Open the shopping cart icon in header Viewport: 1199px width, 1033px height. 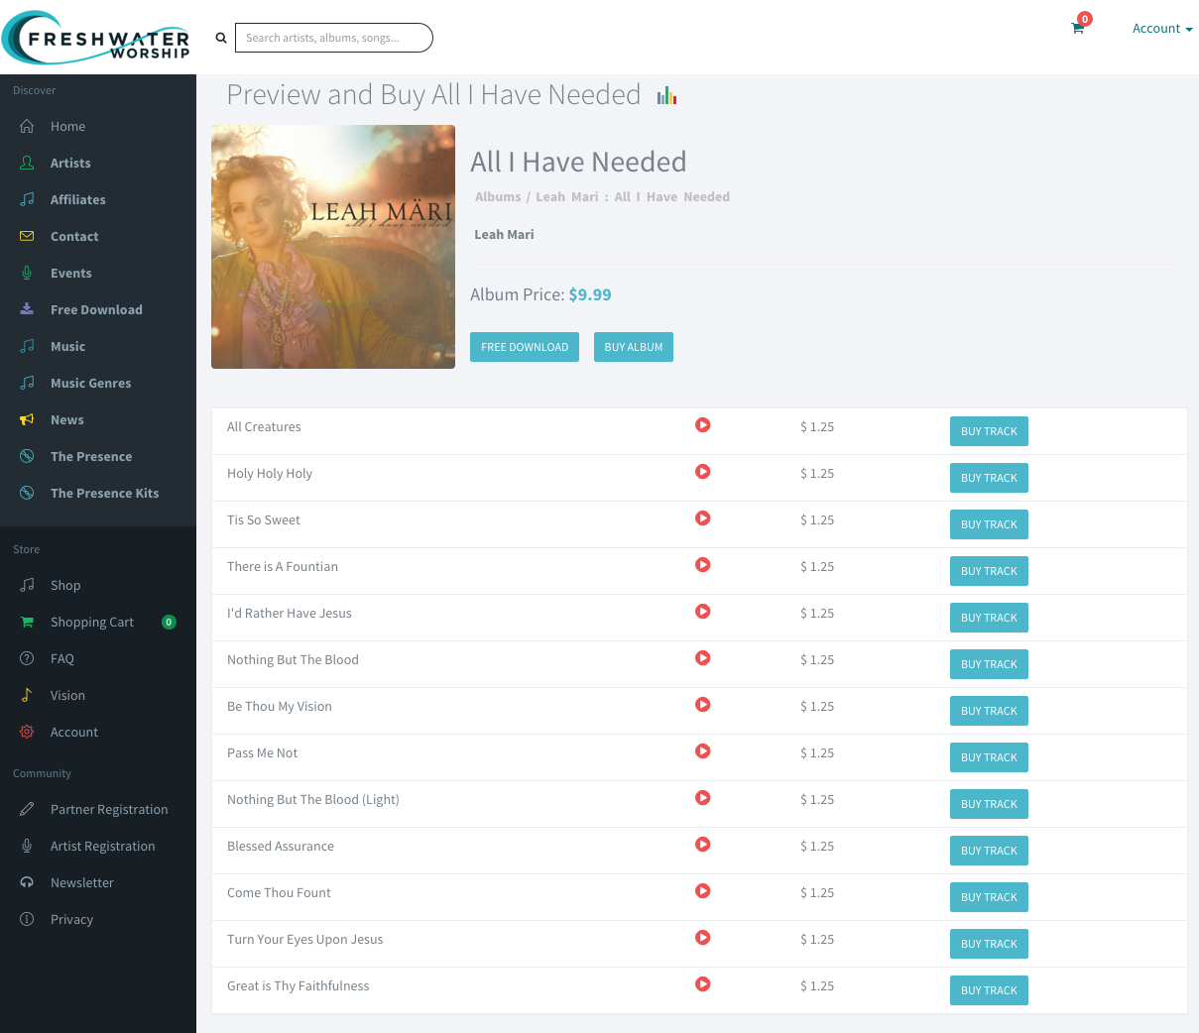point(1078,28)
